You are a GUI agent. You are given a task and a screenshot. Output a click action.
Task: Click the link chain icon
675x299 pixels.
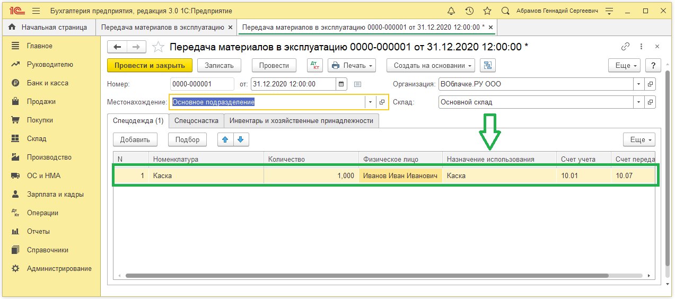626,47
